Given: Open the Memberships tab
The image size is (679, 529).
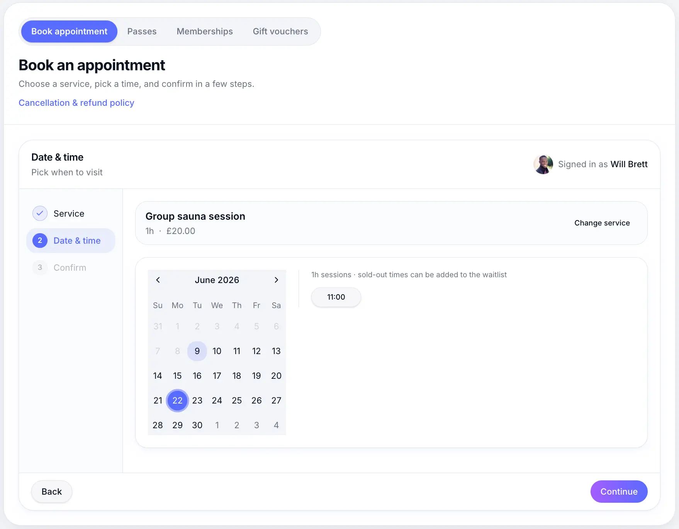Looking at the screenshot, I should pyautogui.click(x=205, y=31).
